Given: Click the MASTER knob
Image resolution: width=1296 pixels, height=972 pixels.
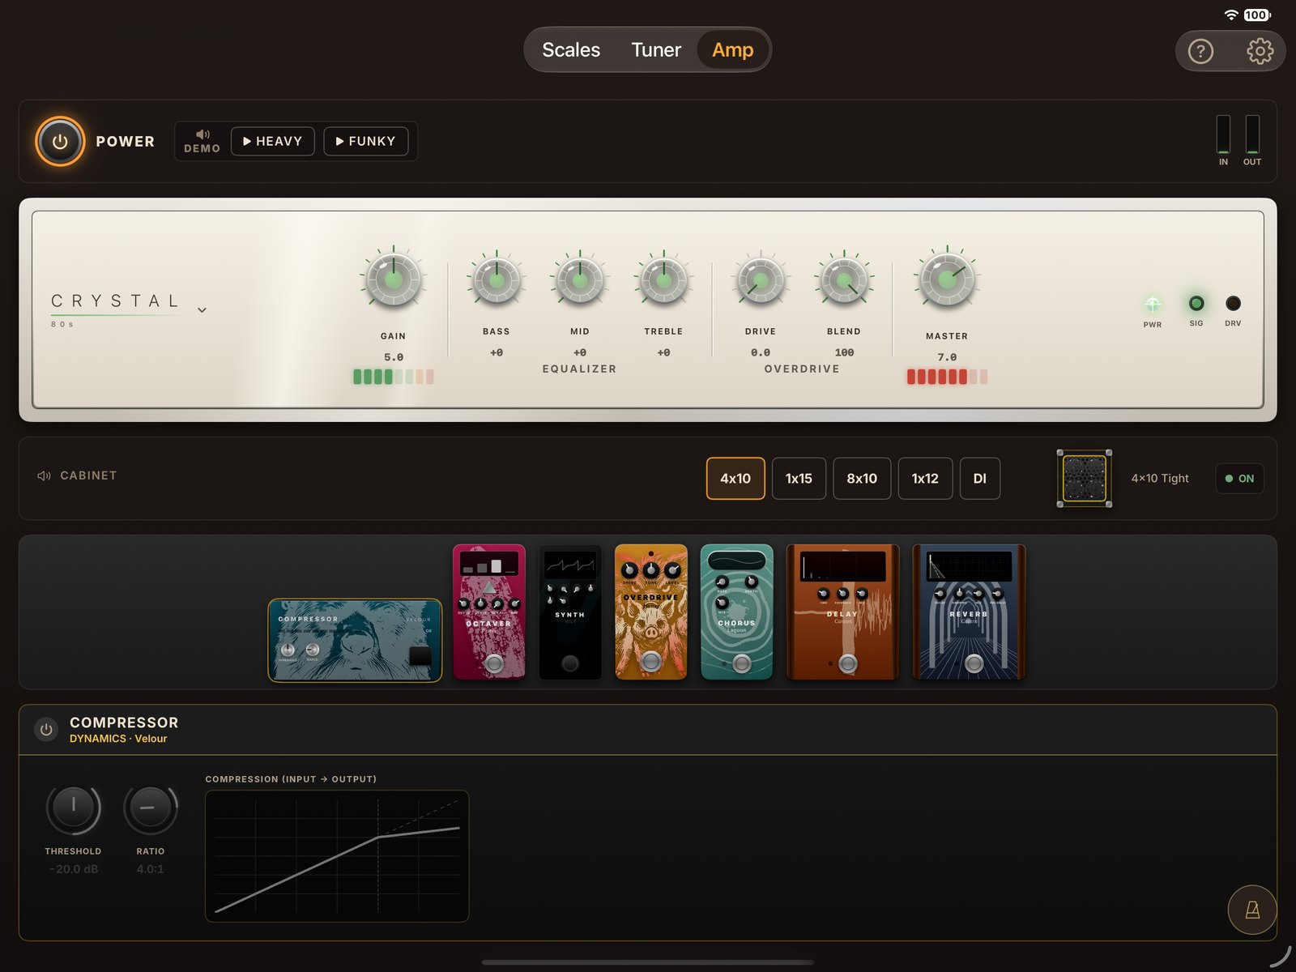Looking at the screenshot, I should click(947, 279).
